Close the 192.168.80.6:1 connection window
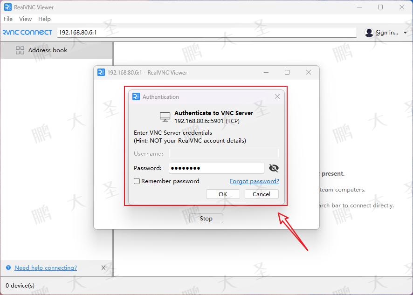Image resolution: width=413 pixels, height=295 pixels. point(309,72)
